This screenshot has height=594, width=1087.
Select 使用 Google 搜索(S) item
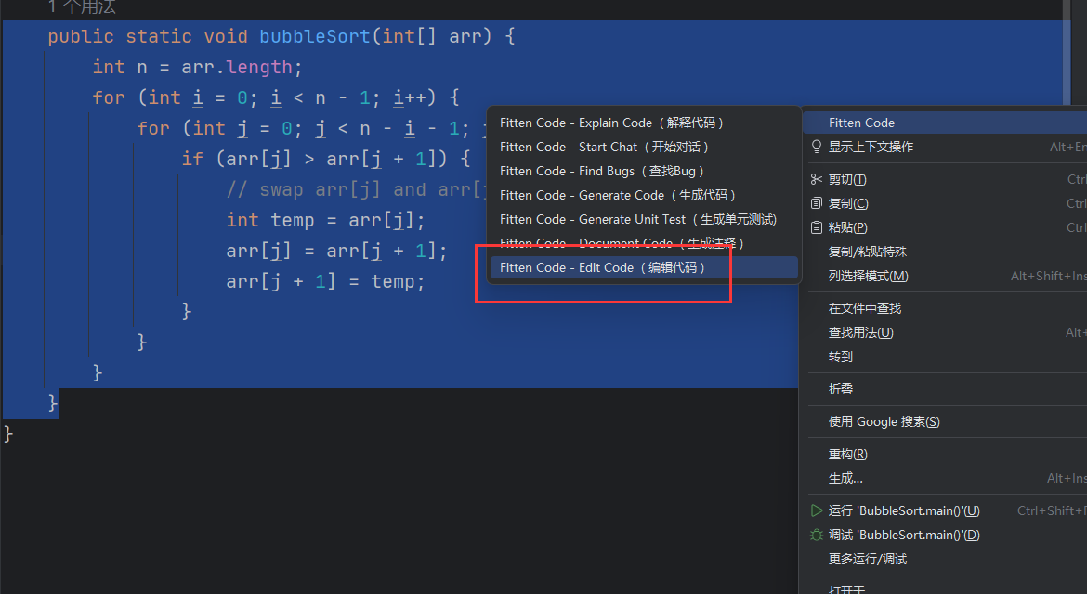(945, 421)
